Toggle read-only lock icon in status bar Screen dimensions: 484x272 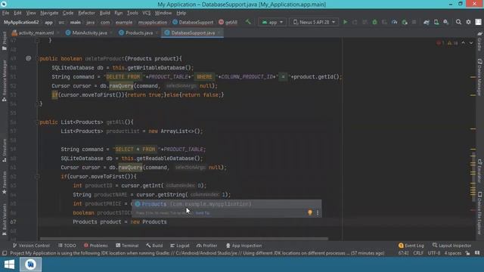(x=468, y=253)
